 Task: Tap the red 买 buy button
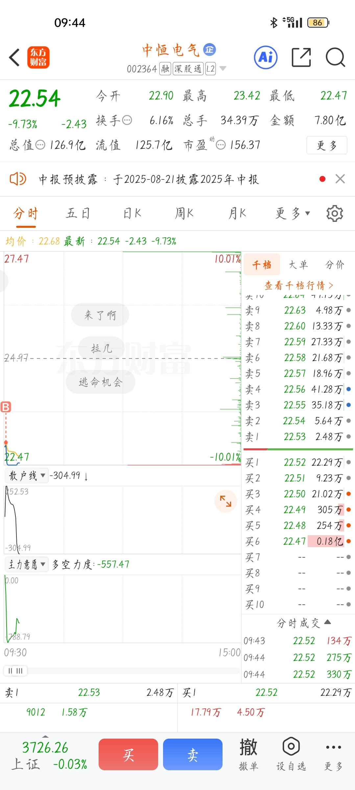click(x=128, y=754)
